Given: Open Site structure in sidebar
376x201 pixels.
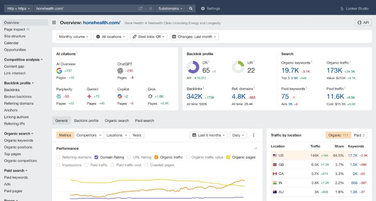Looking at the screenshot, I should [15, 36].
